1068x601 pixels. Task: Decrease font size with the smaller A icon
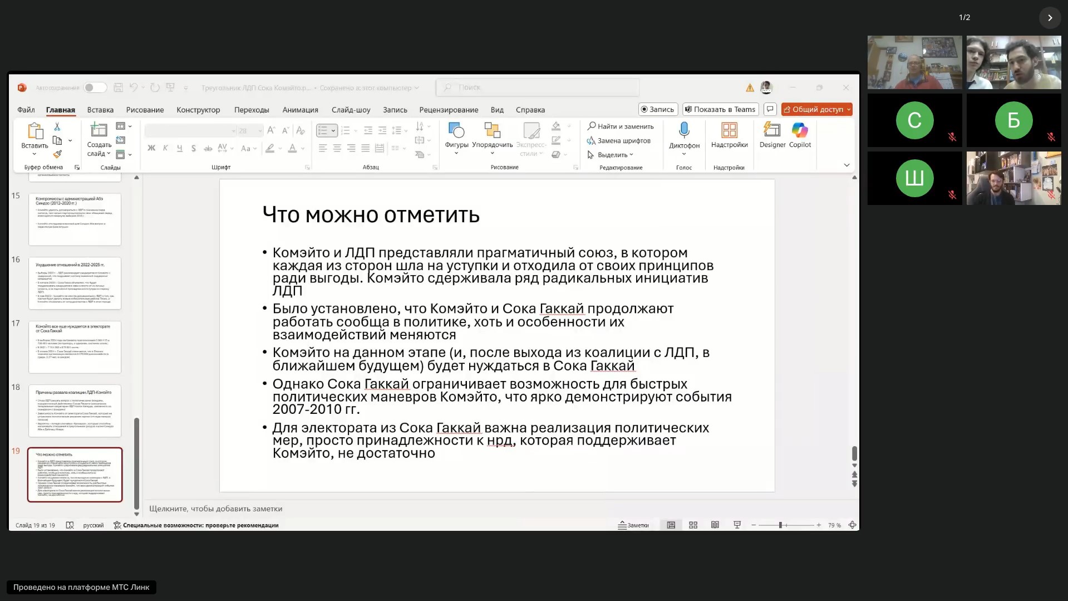click(x=285, y=130)
